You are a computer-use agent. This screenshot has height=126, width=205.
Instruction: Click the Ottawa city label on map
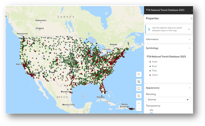click(113, 45)
